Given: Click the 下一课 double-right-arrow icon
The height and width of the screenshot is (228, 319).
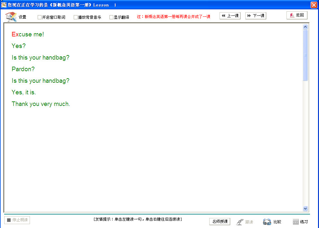Looking at the screenshot, I should click(249, 15).
